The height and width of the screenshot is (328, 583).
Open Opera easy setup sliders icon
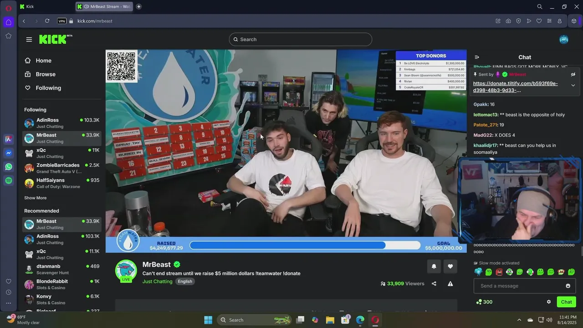pyautogui.click(x=549, y=21)
